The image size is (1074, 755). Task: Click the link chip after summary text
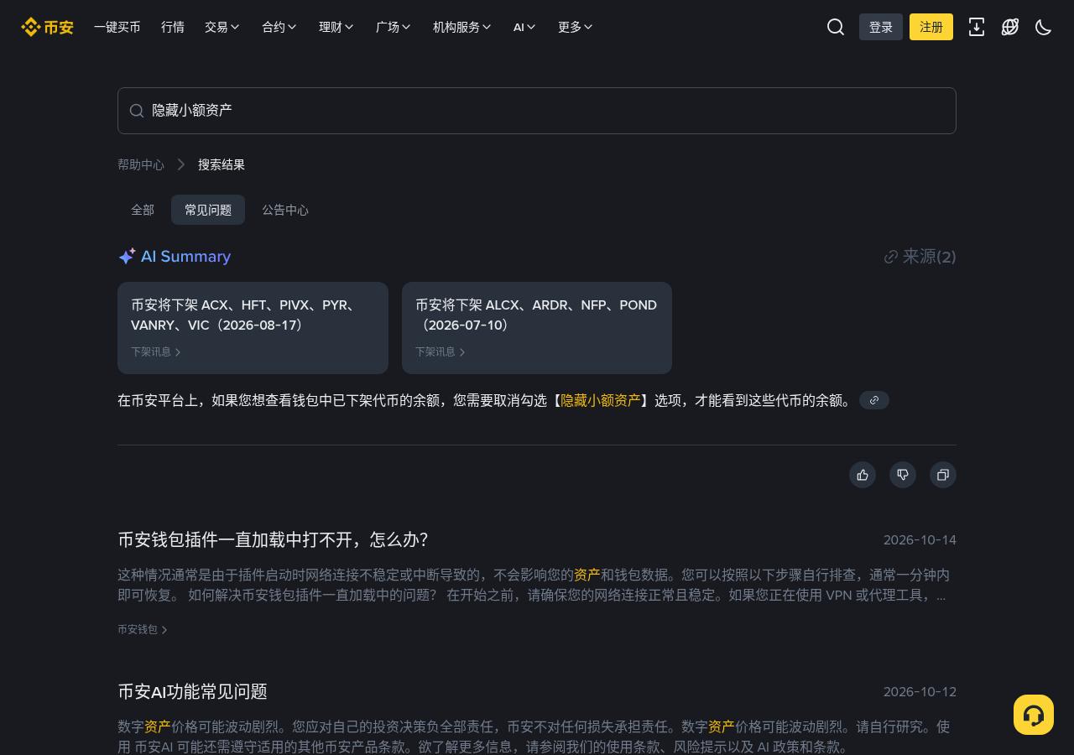[x=874, y=400]
